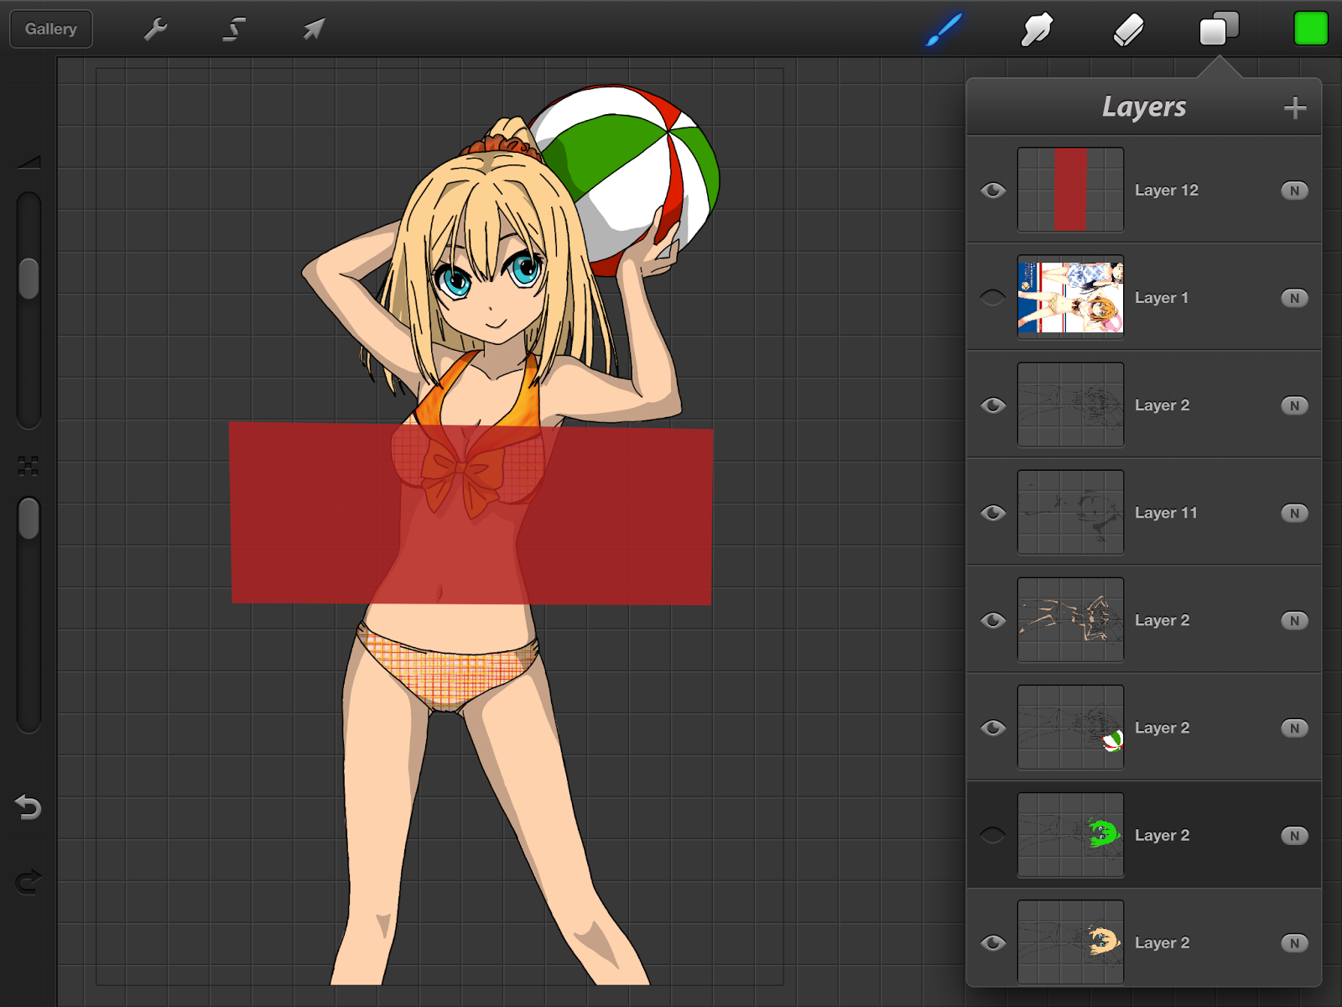Open blend mode N for tan outline Layer 2
1342x1007 pixels.
(x=1294, y=620)
